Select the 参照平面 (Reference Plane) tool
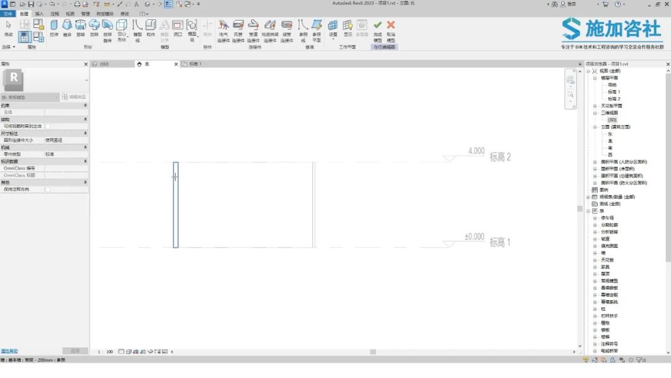The width and height of the screenshot is (671, 378). (x=317, y=31)
